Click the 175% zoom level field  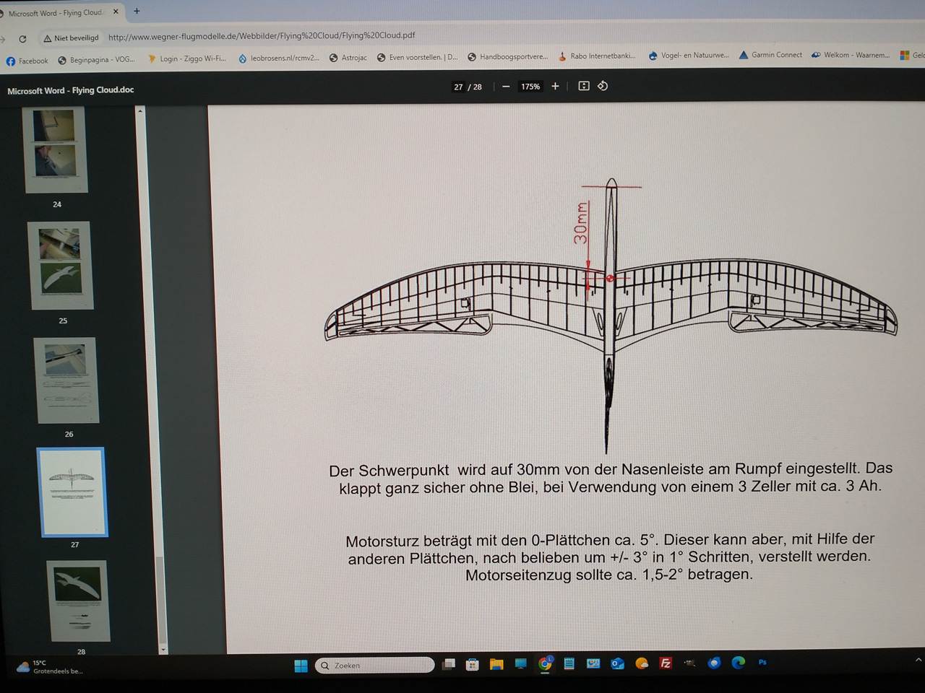point(530,87)
